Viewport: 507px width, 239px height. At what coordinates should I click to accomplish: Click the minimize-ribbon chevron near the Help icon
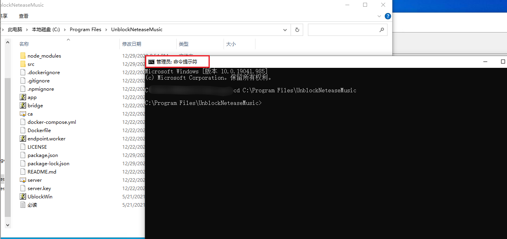pos(379,16)
